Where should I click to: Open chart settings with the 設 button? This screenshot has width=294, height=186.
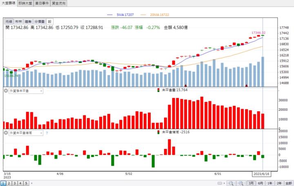50,22
